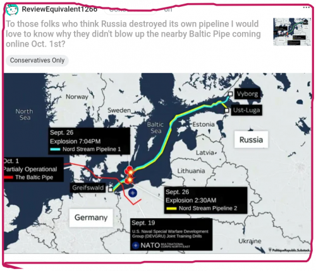316x271 pixels.
Task: Click the Russia country label
Action: click(251, 140)
